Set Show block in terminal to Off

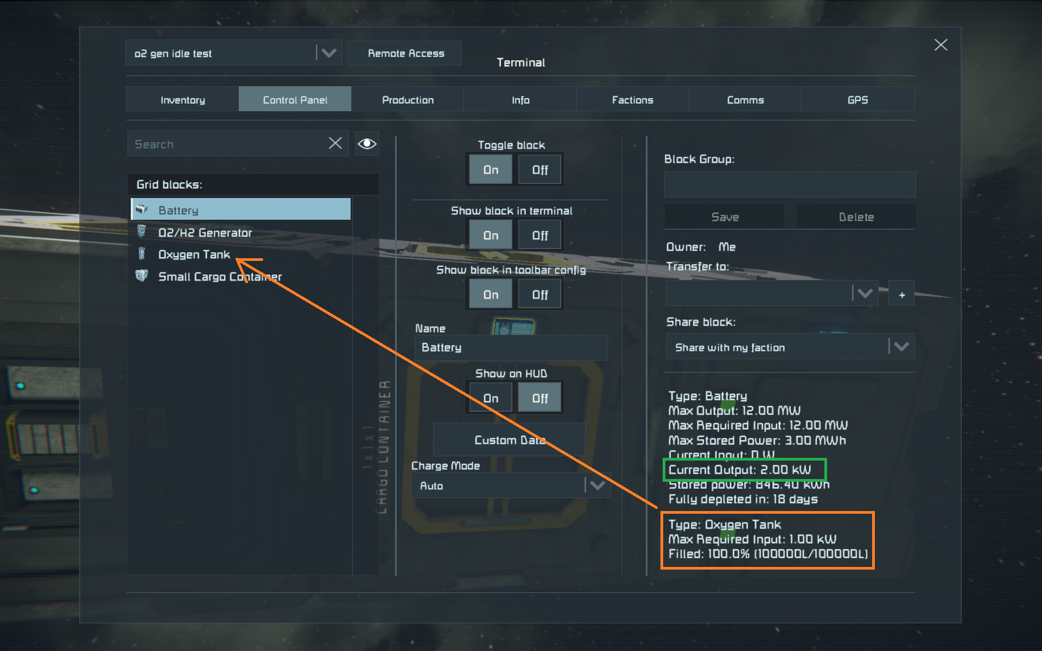point(539,235)
